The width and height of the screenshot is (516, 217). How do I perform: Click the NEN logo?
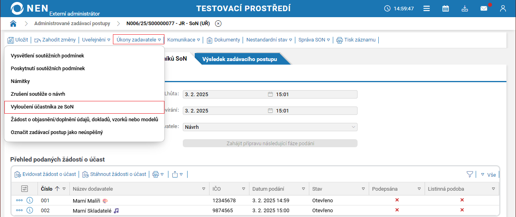click(x=30, y=8)
